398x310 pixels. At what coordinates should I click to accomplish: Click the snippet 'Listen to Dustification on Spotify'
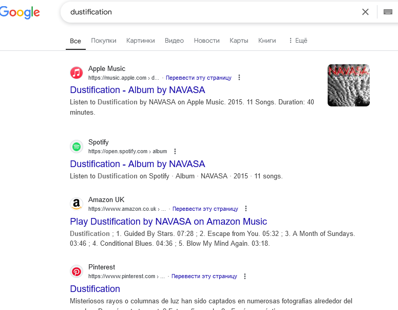[x=176, y=176]
